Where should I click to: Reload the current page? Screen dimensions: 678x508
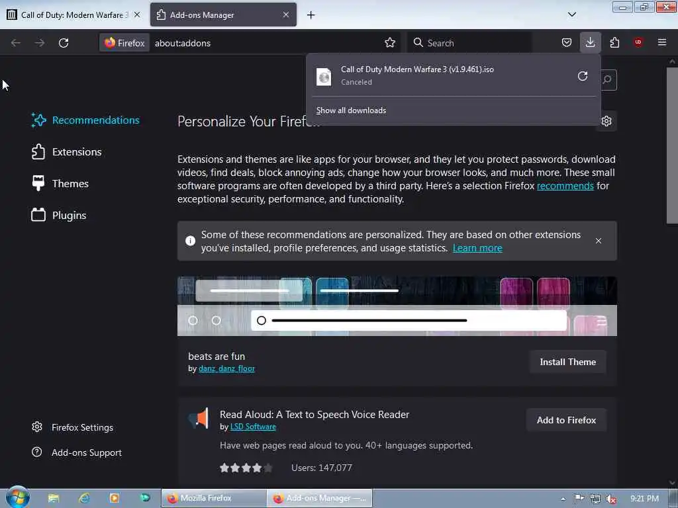(x=64, y=43)
